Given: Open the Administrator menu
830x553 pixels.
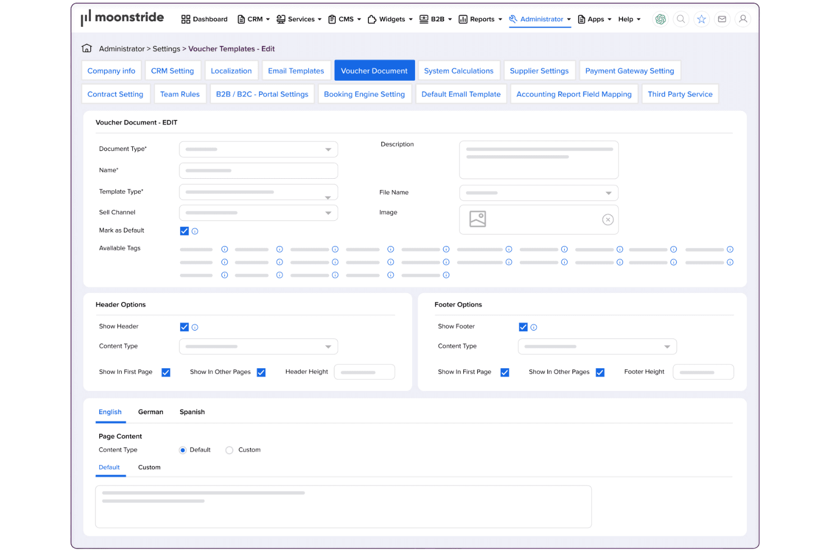Looking at the screenshot, I should [540, 19].
